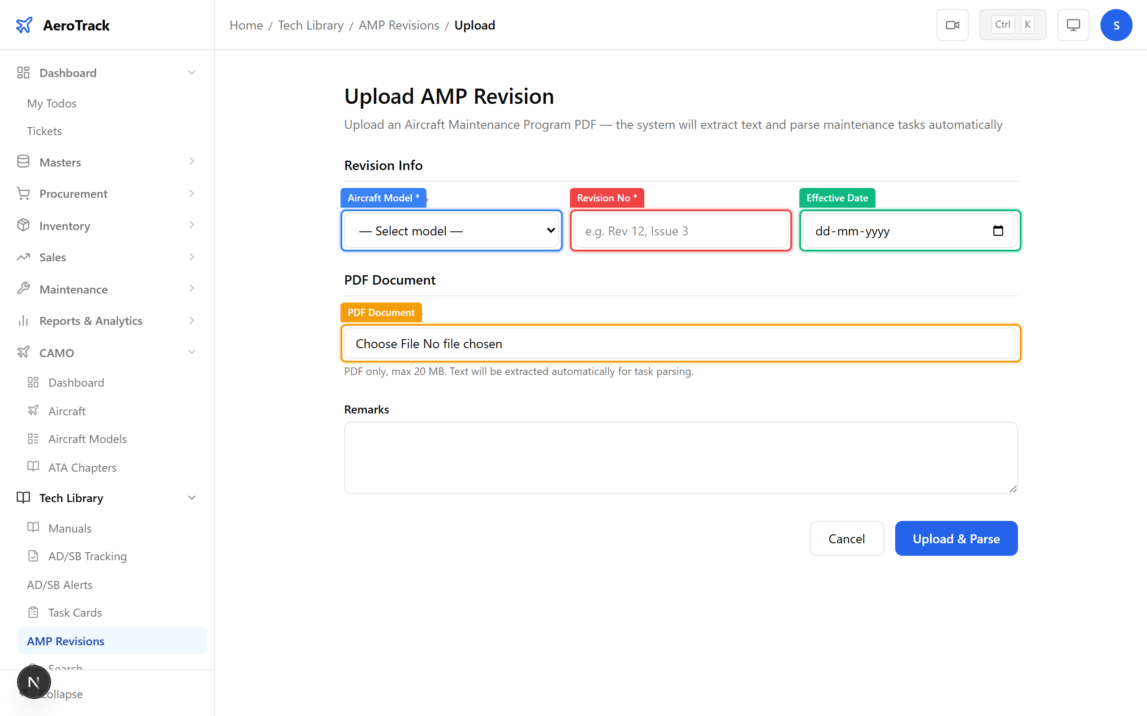Select My Todos in the sidebar
The height and width of the screenshot is (716, 1147).
pyautogui.click(x=51, y=103)
